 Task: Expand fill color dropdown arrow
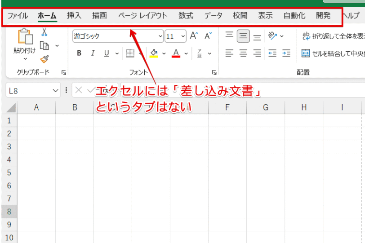pyautogui.click(x=164, y=54)
